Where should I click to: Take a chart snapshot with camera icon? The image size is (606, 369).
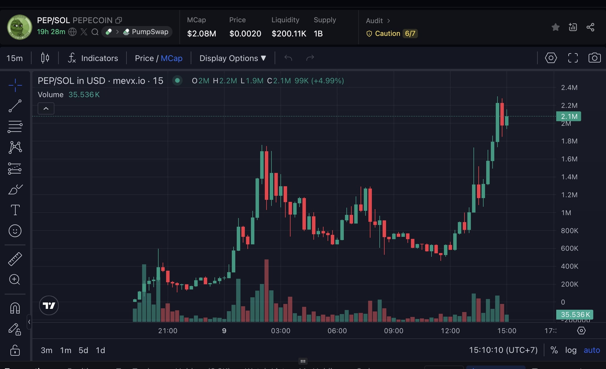coord(594,58)
